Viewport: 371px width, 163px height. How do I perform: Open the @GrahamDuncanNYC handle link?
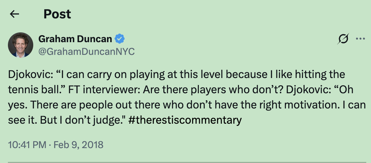pos(86,51)
